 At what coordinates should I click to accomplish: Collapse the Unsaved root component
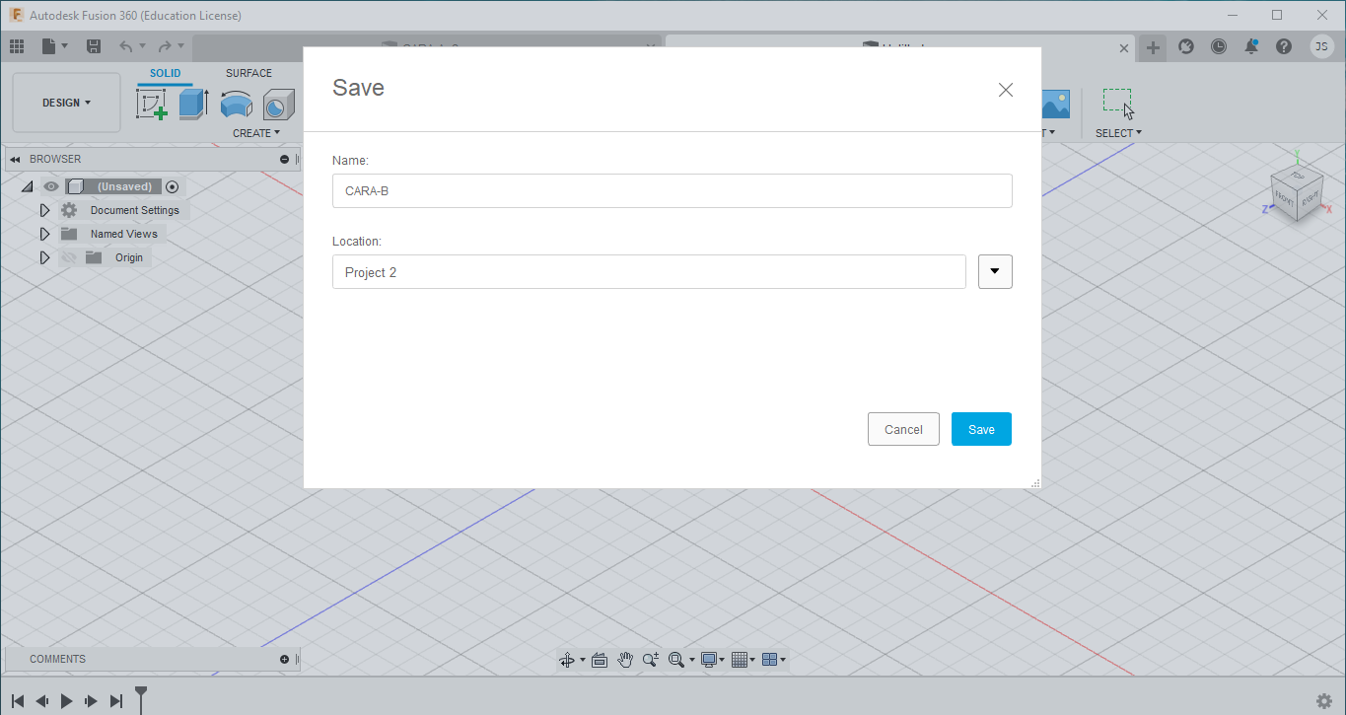(27, 186)
